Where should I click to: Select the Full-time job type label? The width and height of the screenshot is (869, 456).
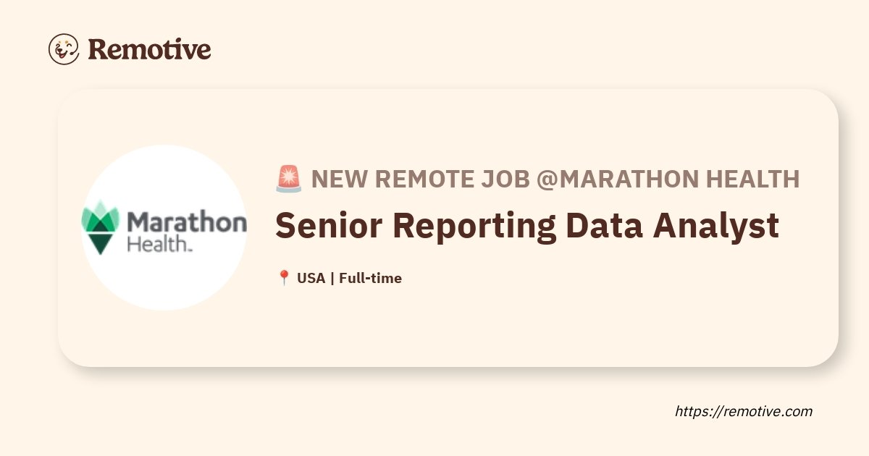point(370,278)
